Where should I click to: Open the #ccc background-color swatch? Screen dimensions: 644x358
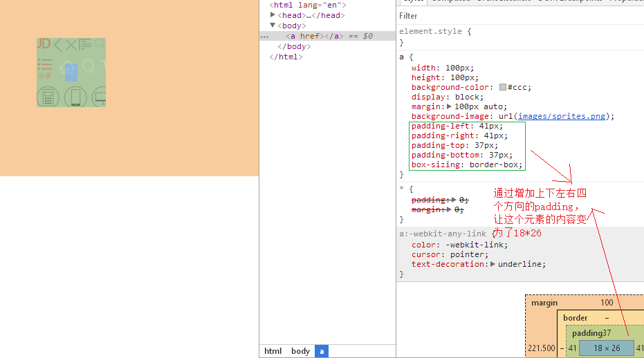point(503,87)
